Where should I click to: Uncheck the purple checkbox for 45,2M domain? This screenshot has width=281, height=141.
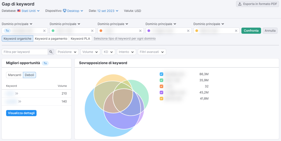coord(161,92)
